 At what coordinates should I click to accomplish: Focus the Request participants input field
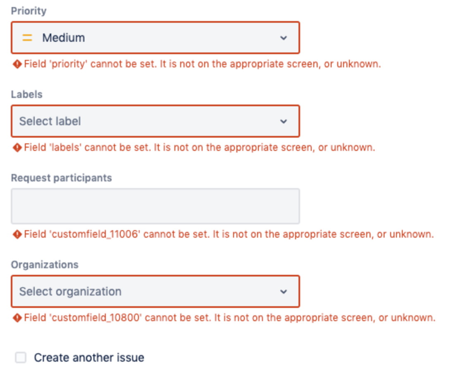point(155,206)
